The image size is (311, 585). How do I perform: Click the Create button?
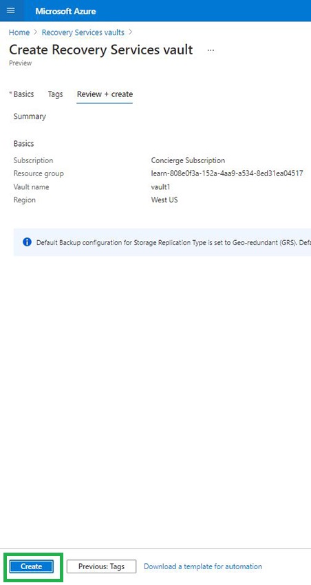pos(32,566)
